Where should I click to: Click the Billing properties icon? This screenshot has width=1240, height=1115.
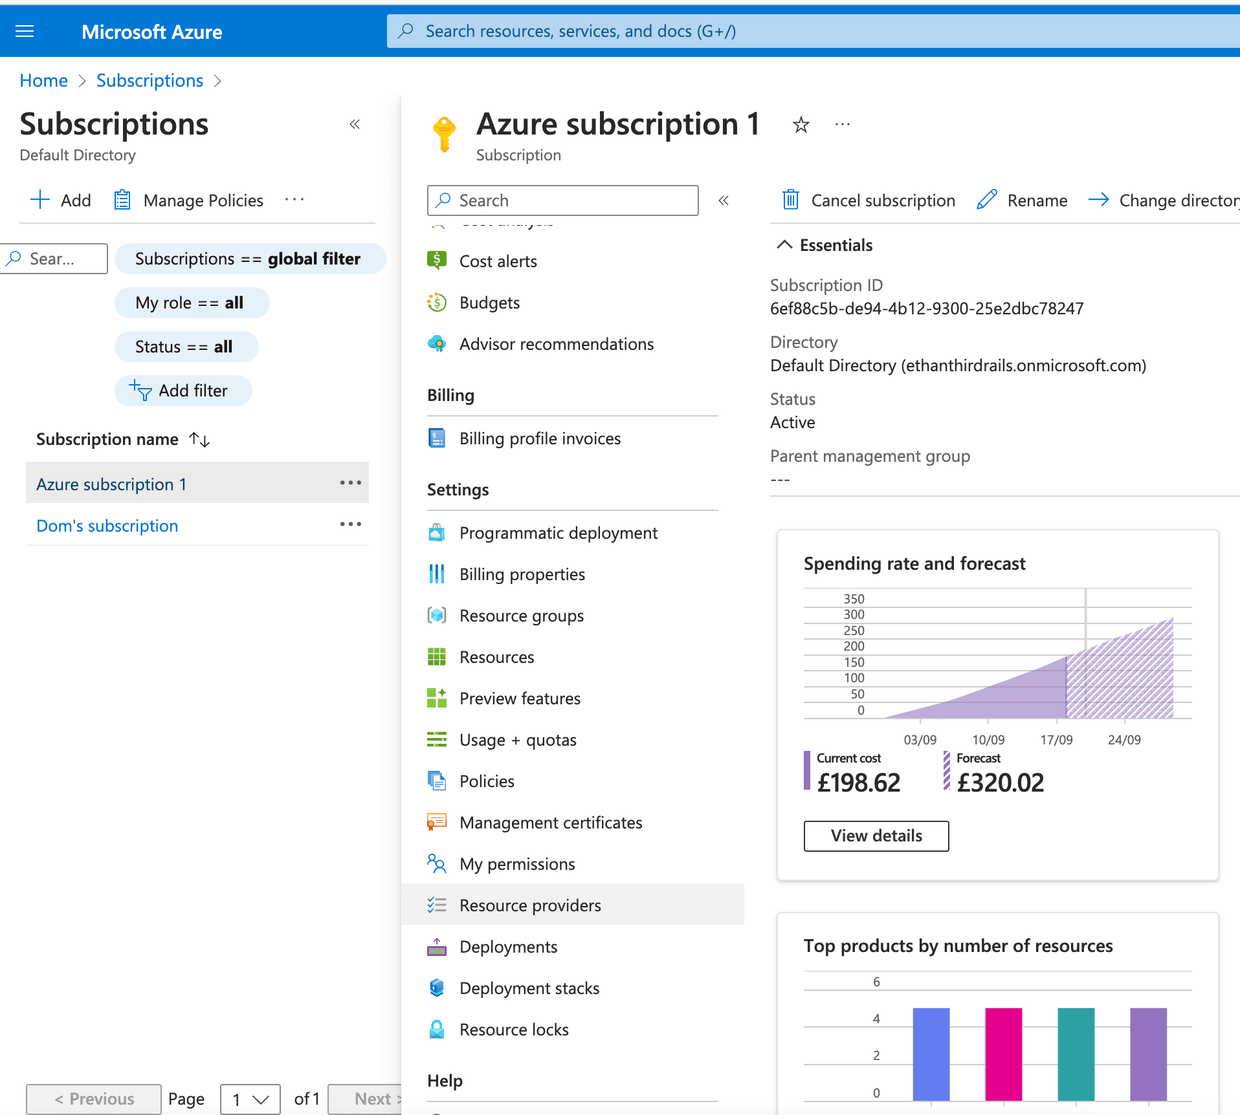437,574
